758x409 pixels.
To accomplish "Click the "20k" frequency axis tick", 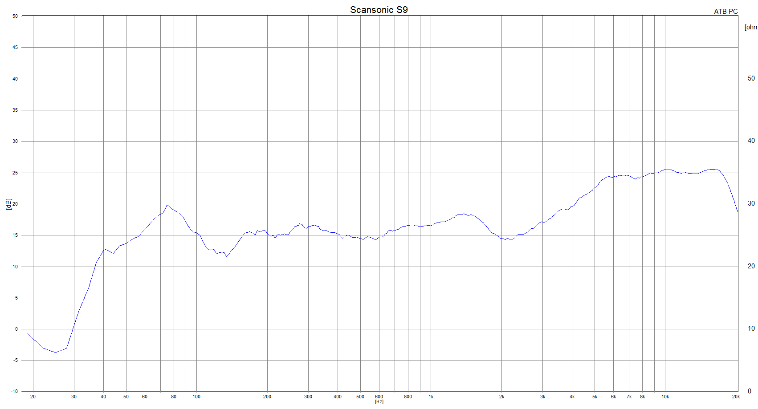I will point(736,397).
